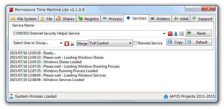The width and height of the screenshot is (224, 109).
Task: Click the Copy button
Action: (x=176, y=42)
